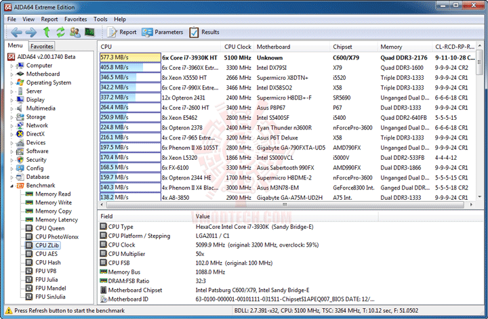Sort by the Chipset column header

click(354, 47)
